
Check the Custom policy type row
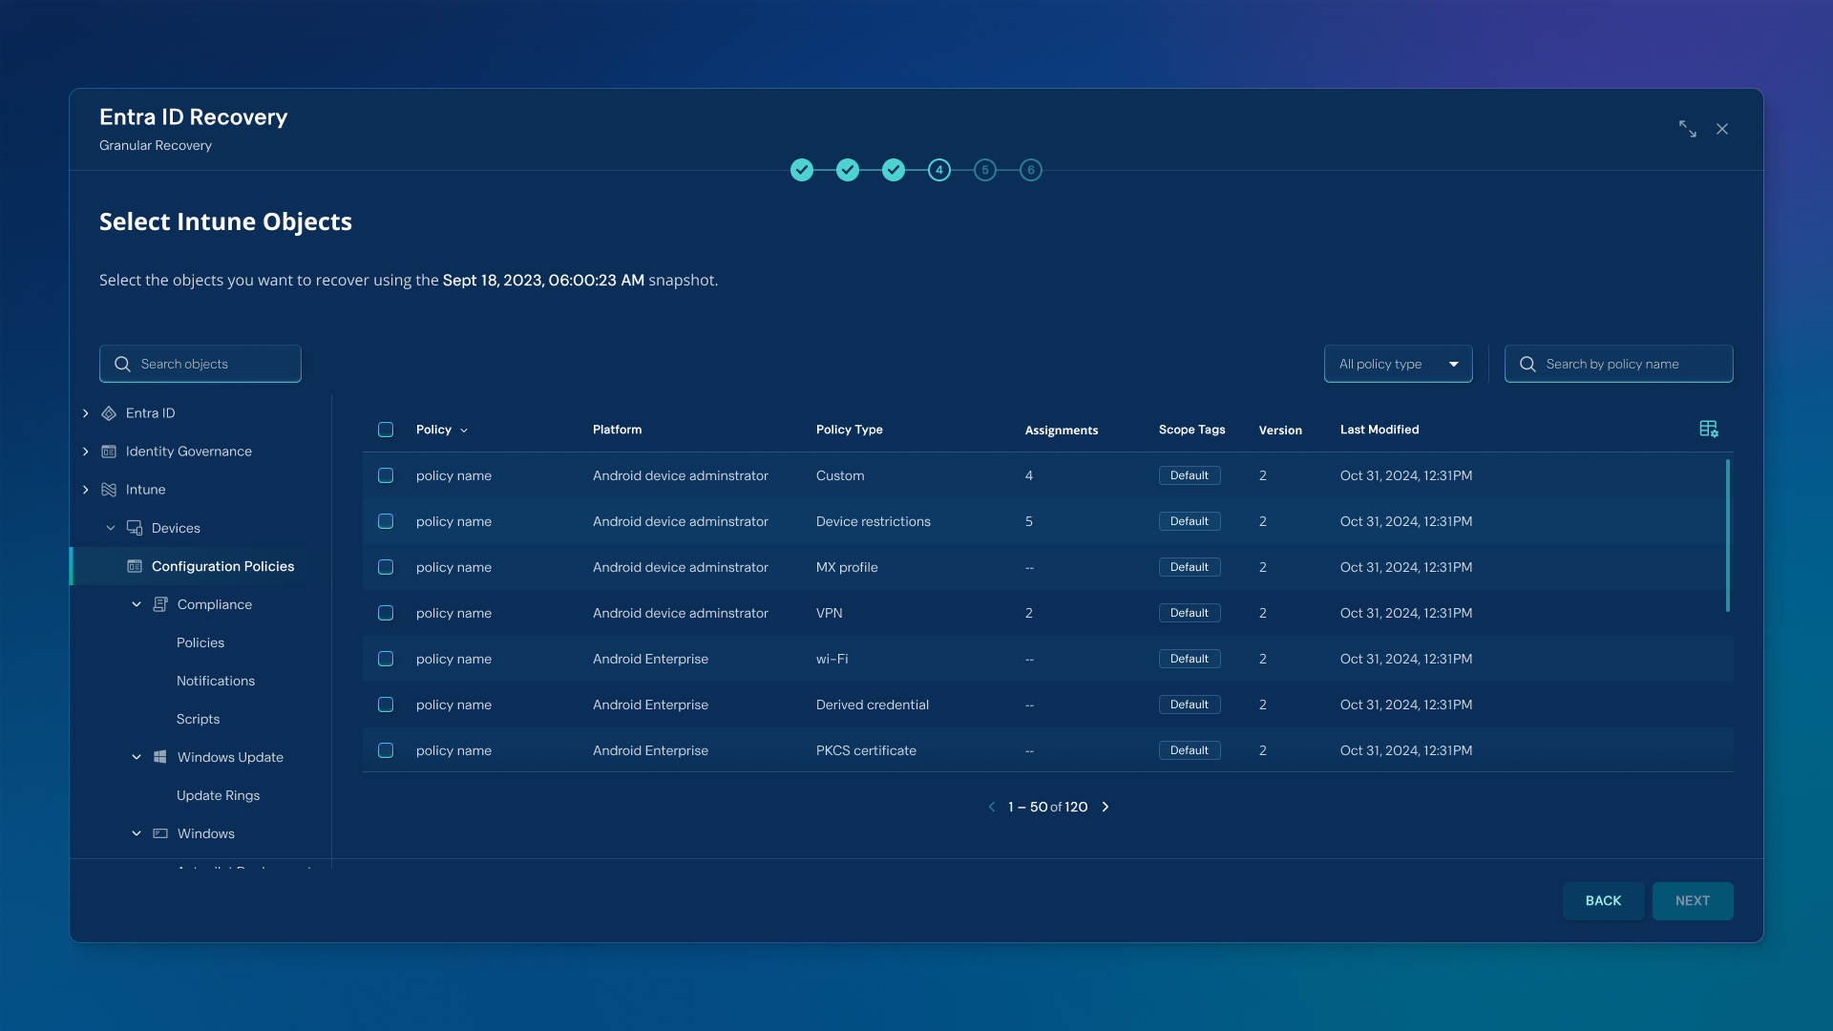point(386,475)
